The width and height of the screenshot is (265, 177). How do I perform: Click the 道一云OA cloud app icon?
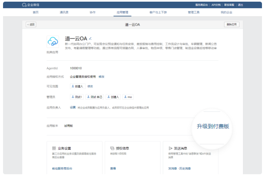[x=53, y=42]
